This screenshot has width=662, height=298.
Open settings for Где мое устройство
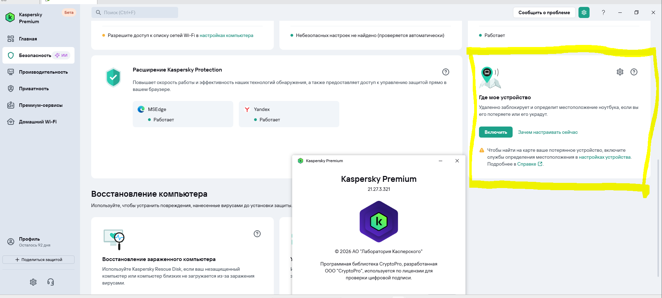coord(620,72)
